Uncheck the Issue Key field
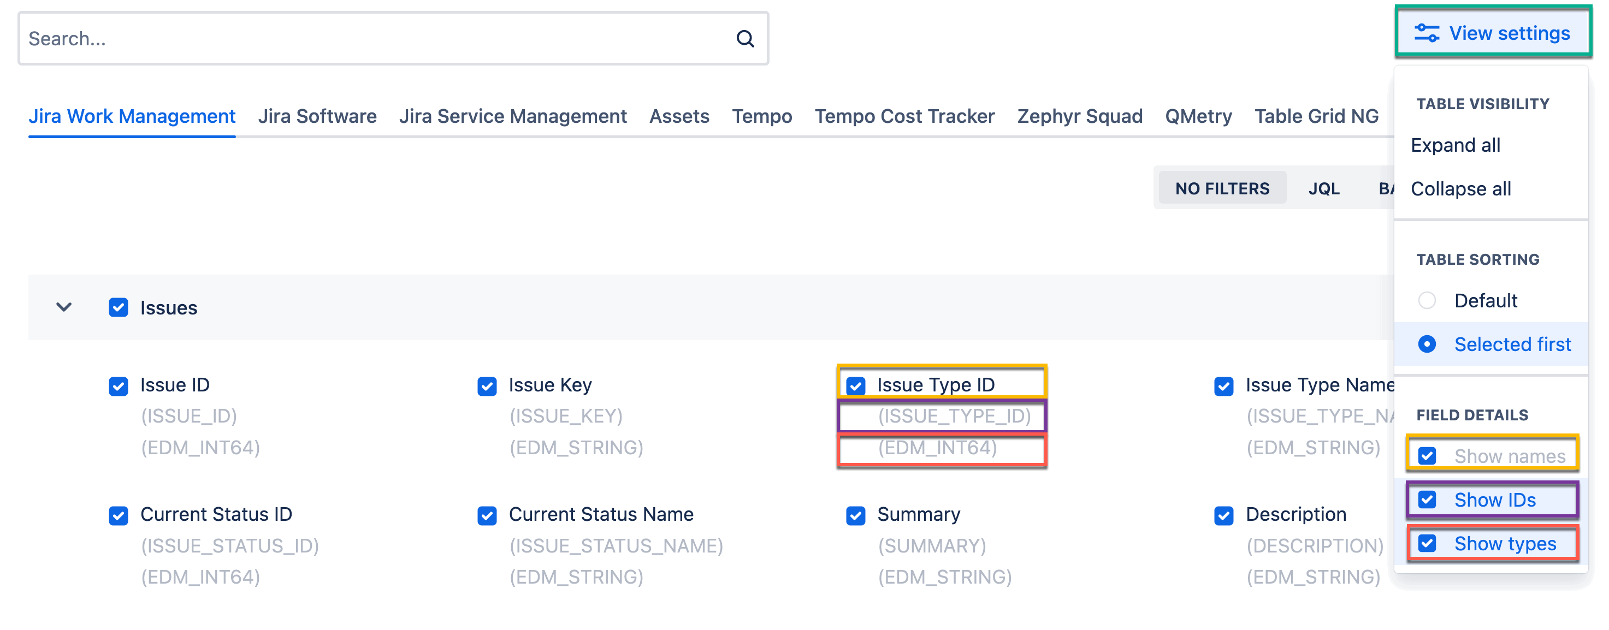 tap(487, 386)
